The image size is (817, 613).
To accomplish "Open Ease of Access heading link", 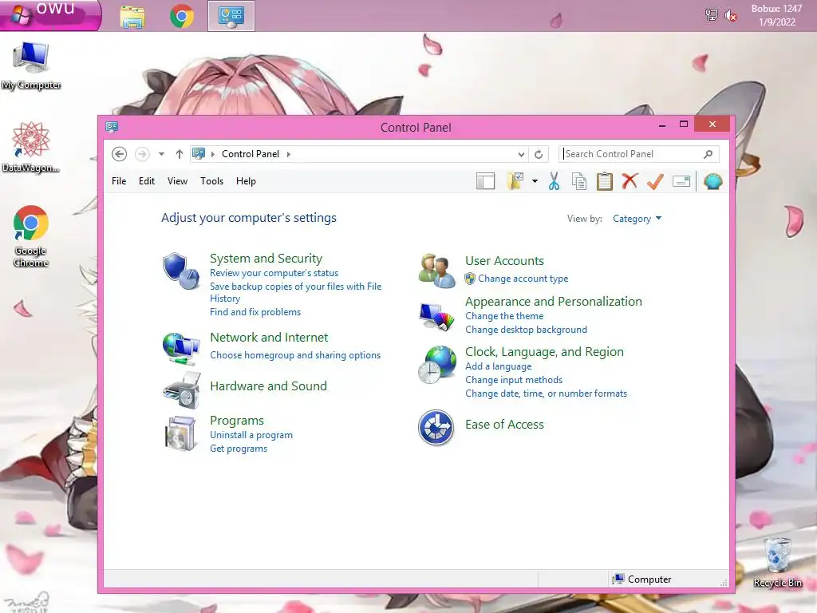I will (504, 425).
